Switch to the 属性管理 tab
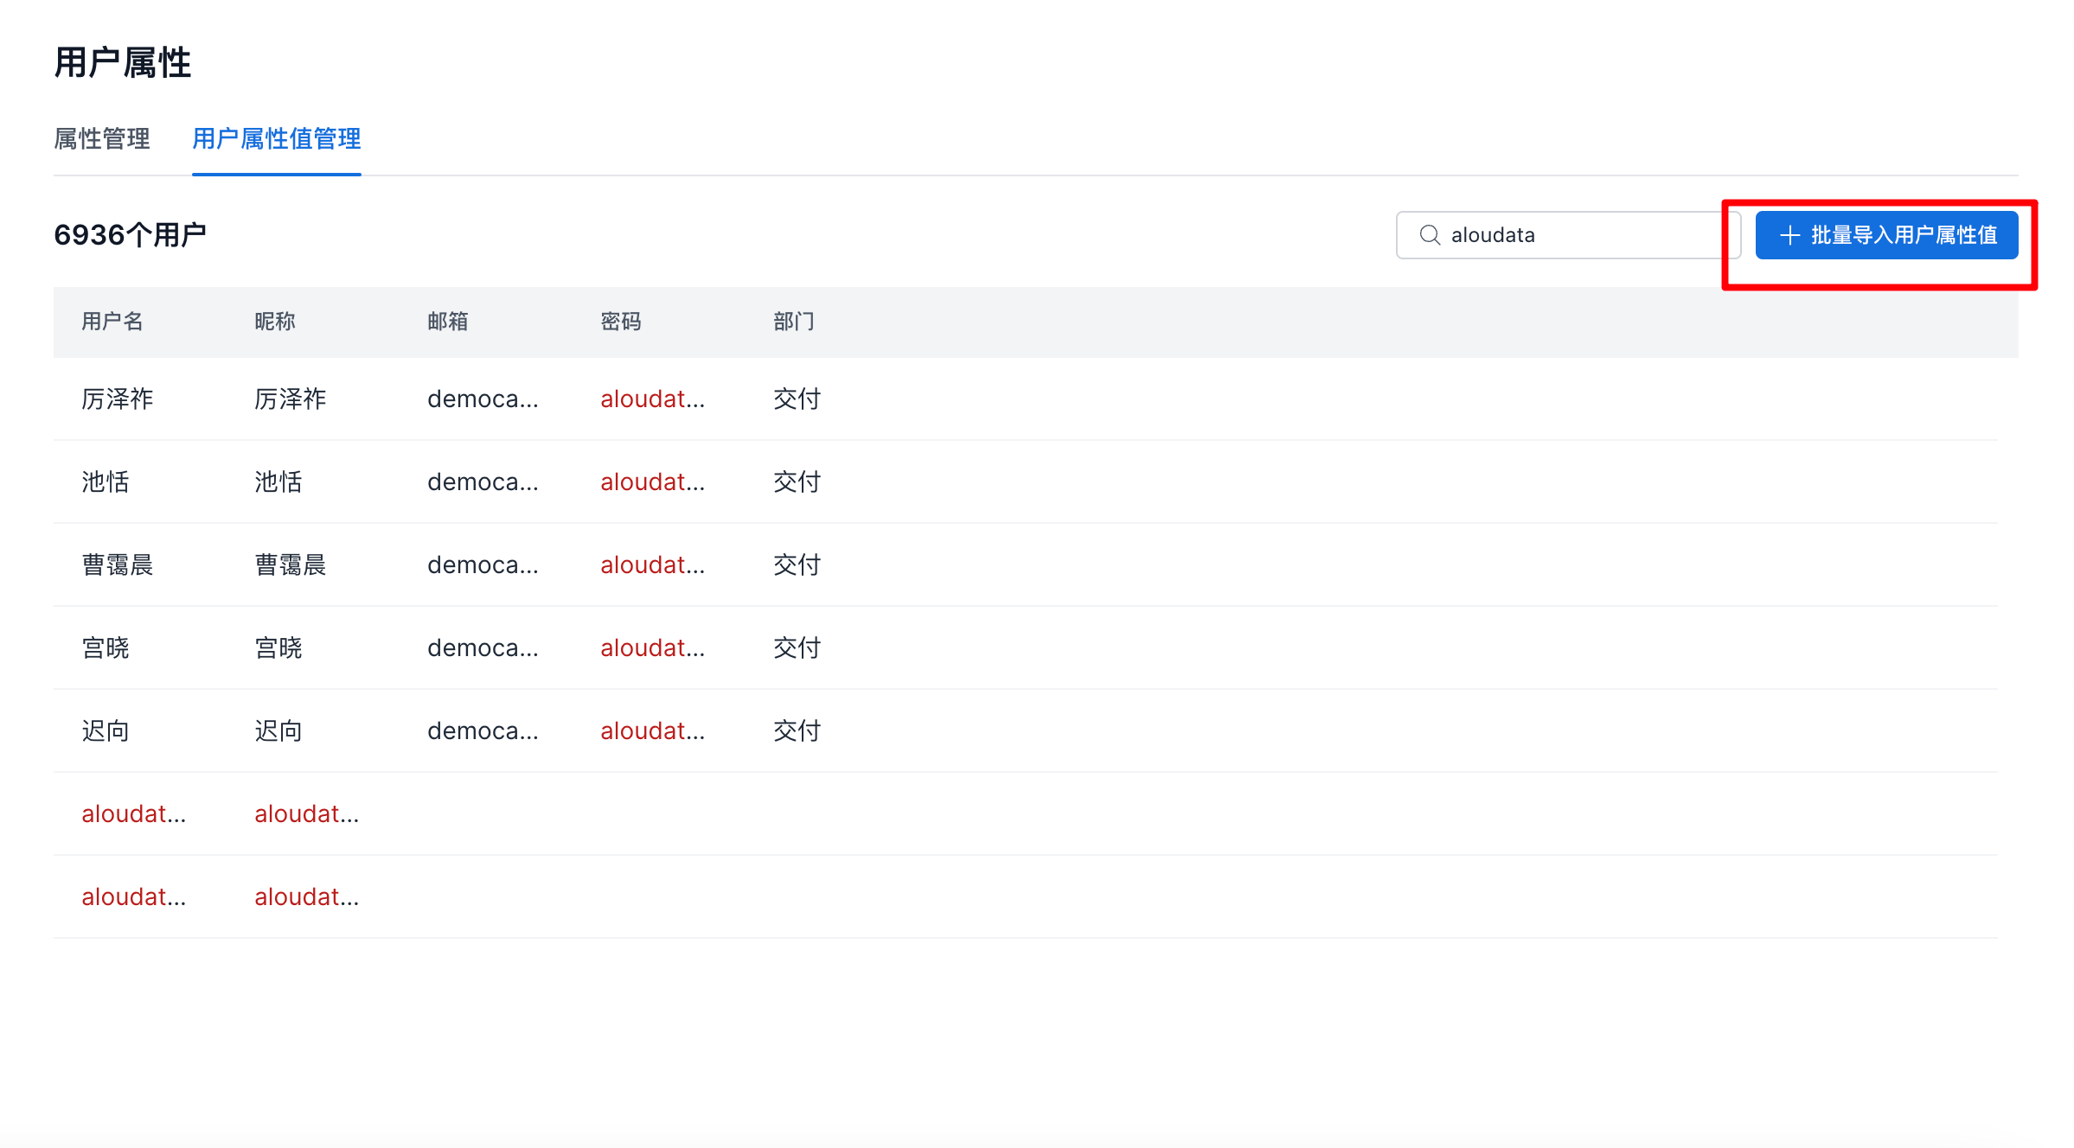 tap(102, 139)
